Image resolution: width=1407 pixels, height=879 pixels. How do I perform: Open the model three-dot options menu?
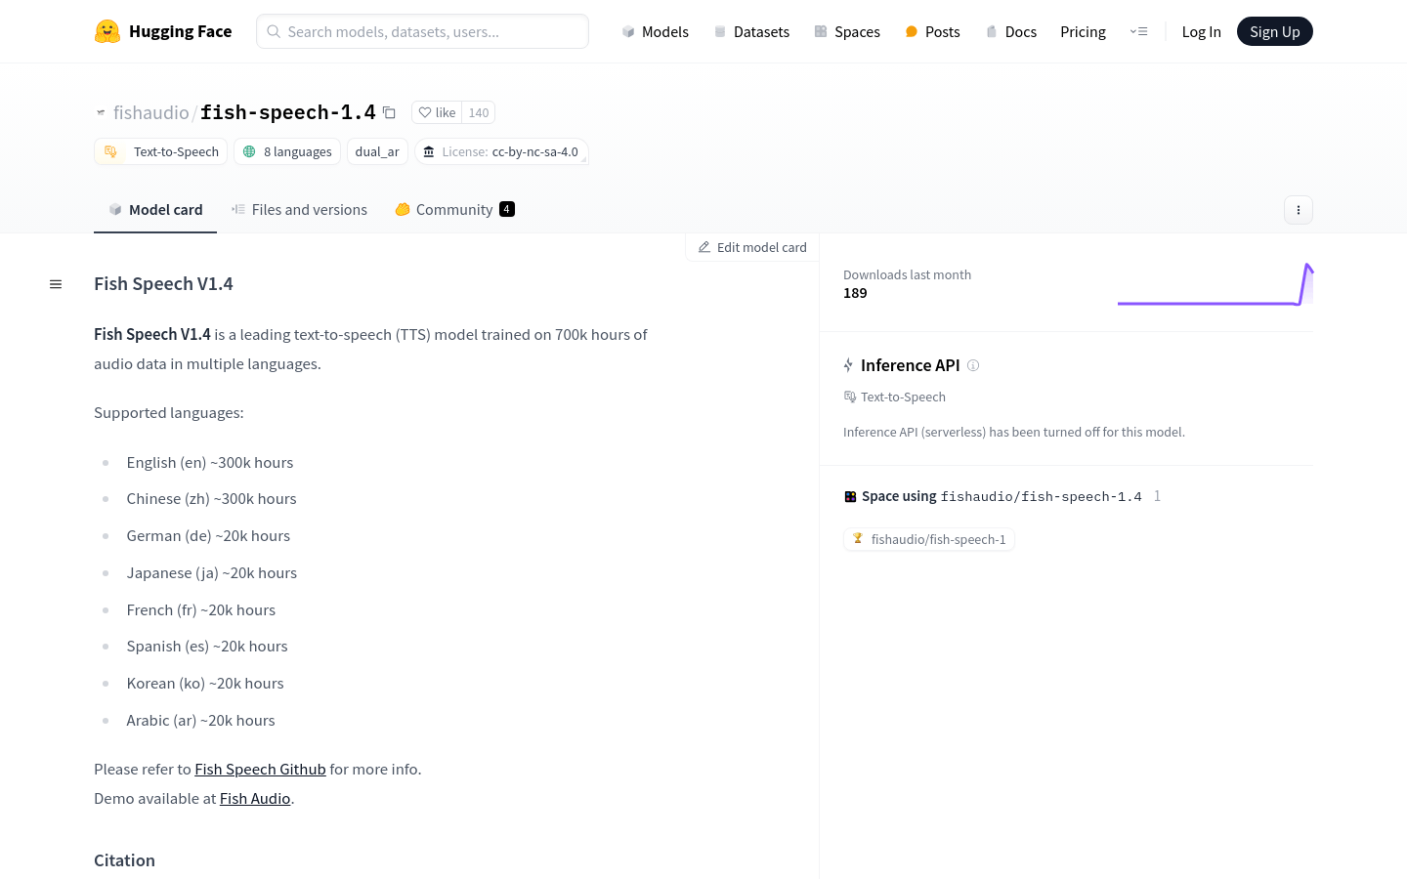pyautogui.click(x=1298, y=210)
